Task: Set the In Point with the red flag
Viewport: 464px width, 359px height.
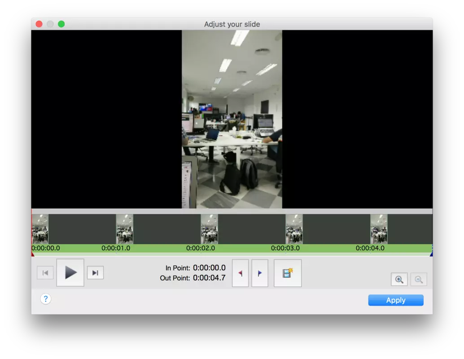Action: [240, 273]
